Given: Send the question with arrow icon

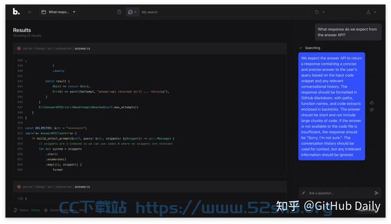Looking at the screenshot, I should click(376, 193).
